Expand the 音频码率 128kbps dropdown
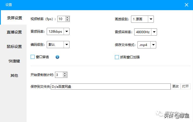This screenshot has width=193, height=122. (58, 31)
